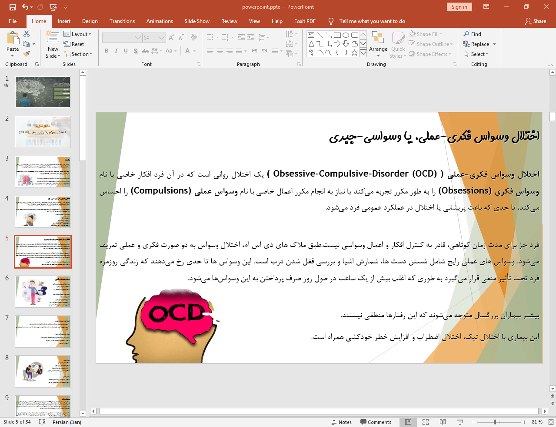
Task: Apply the Format Painter brush
Action: point(27,54)
